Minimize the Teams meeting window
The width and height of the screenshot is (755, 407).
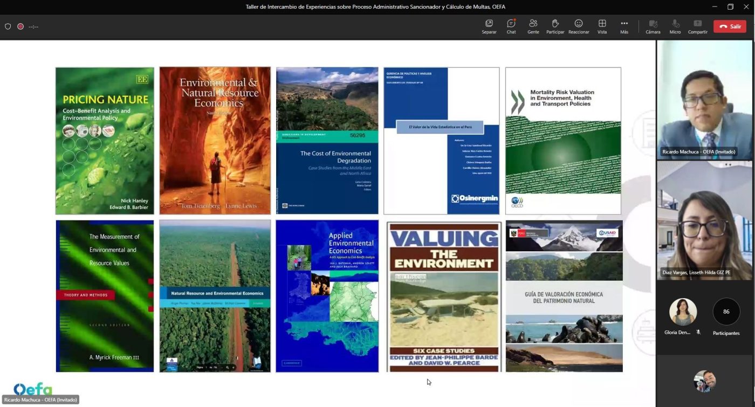tap(714, 6)
